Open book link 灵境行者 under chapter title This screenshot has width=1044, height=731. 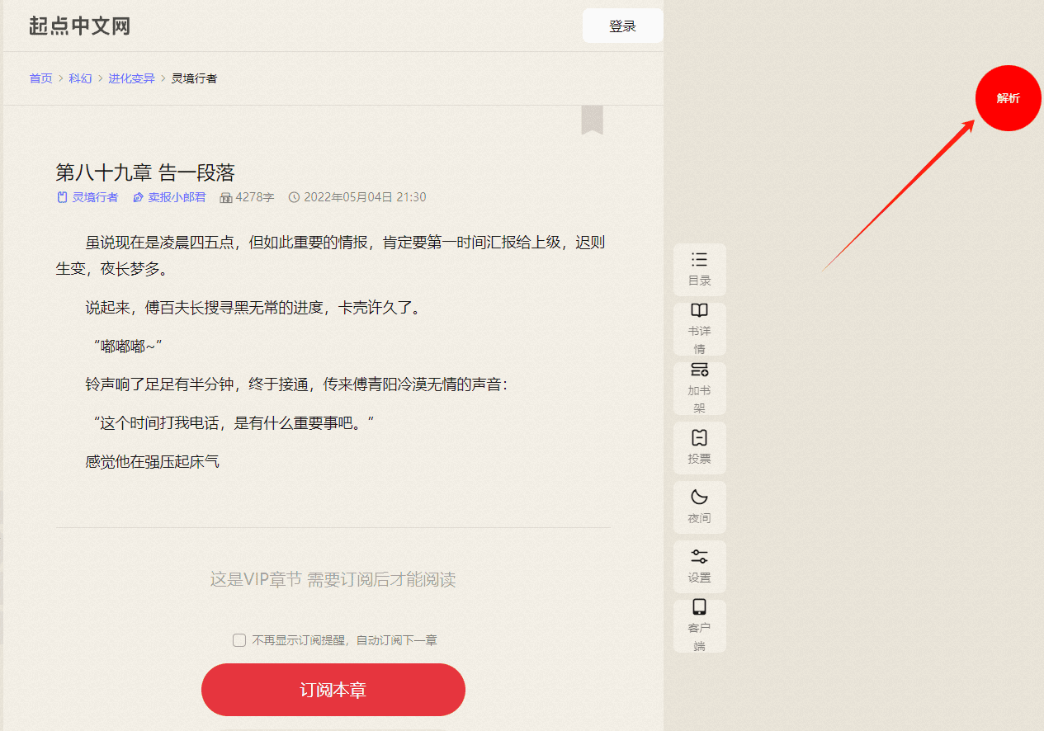(94, 197)
